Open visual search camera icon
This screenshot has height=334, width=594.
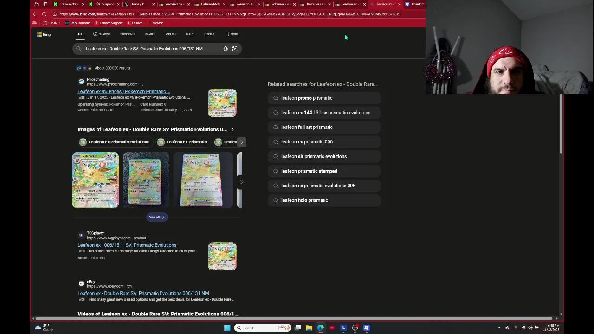click(235, 49)
